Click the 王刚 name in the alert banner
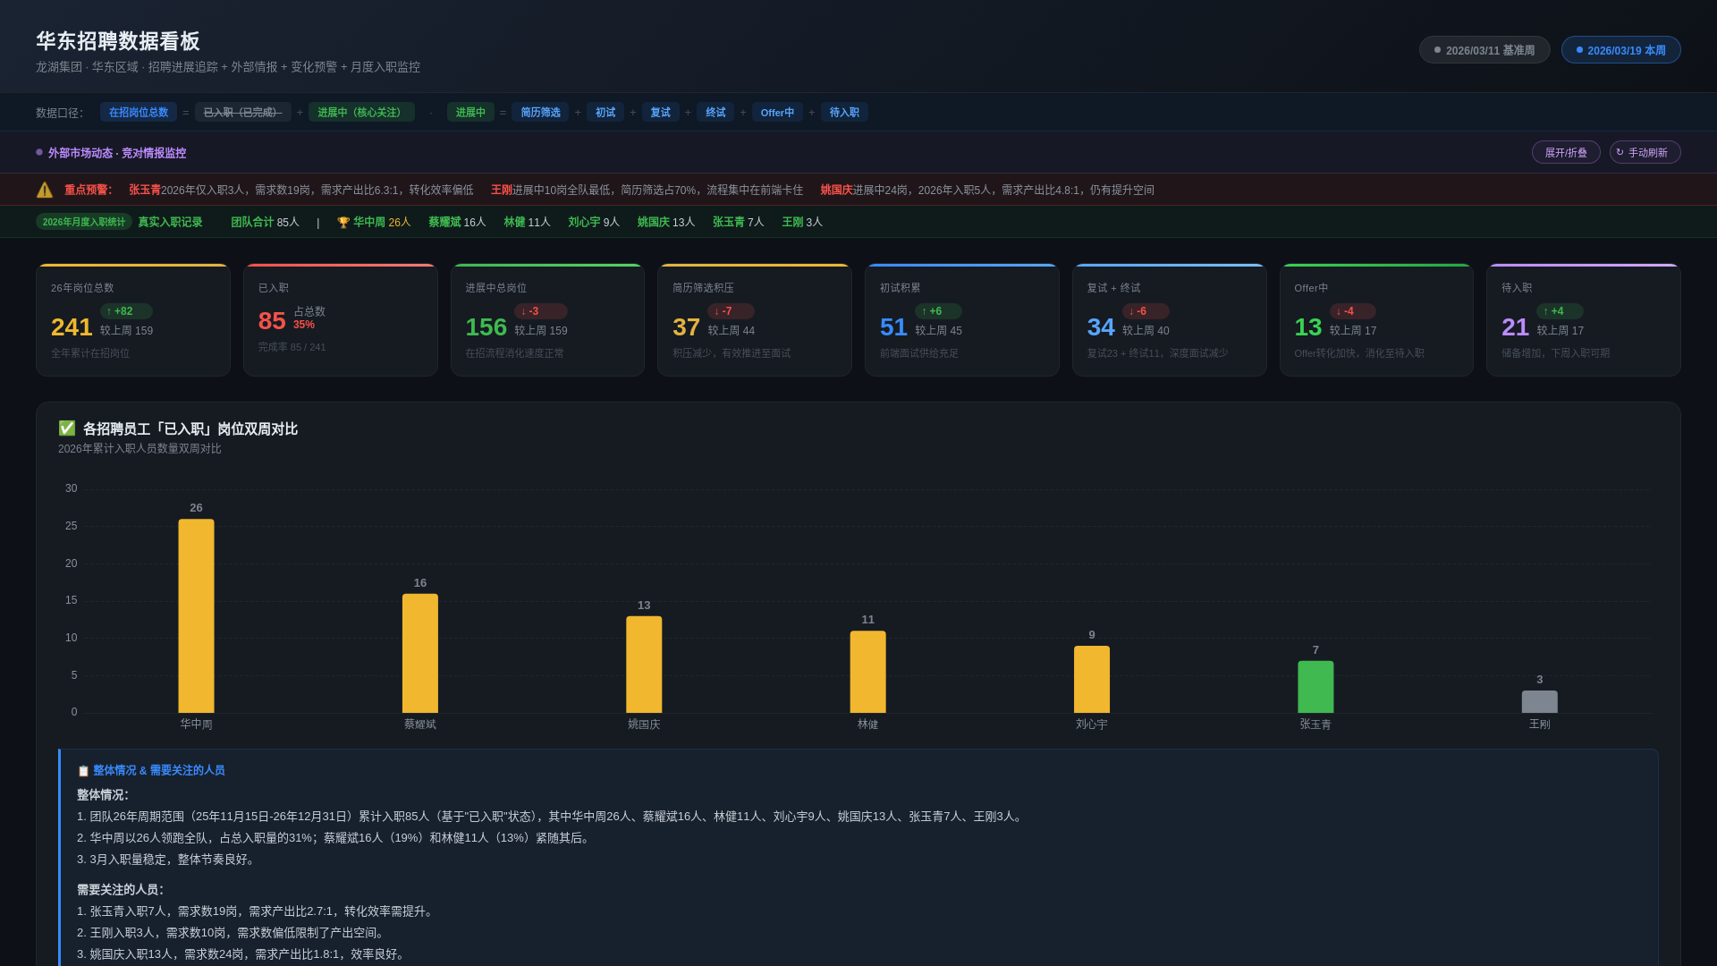This screenshot has width=1717, height=966. coord(501,191)
